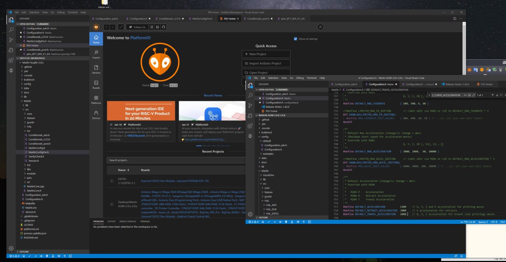This screenshot has height=262, width=506.
Task: Open PIO account profile icon
Action: coord(320,27)
